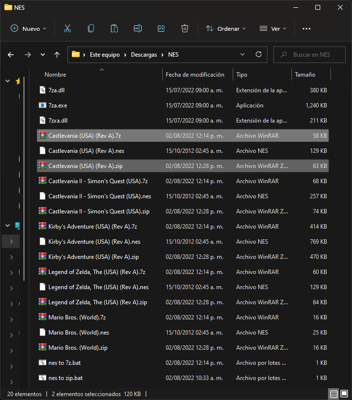Switch to details view in status bar

[333, 394]
